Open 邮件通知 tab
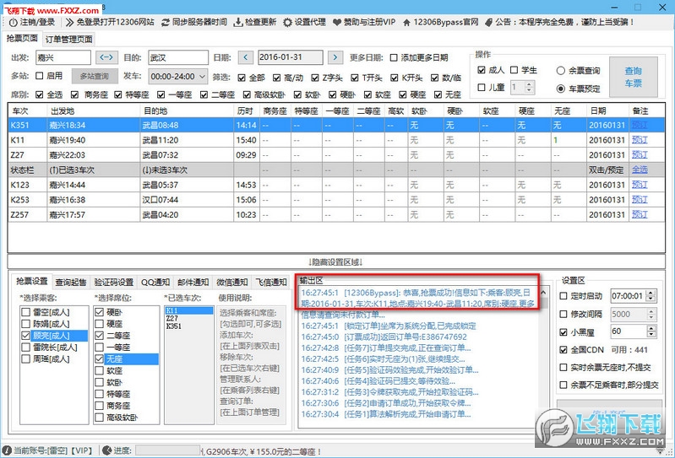Viewport: 675px width, 458px height. coord(193,283)
